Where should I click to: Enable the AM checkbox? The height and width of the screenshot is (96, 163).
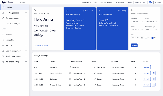[x=146, y=38]
